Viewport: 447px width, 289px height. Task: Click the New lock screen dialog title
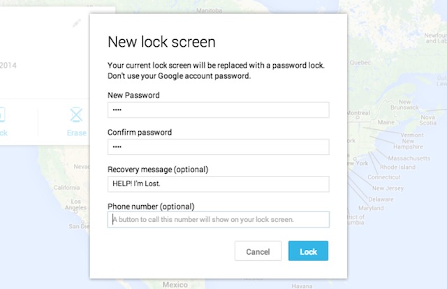(x=161, y=42)
